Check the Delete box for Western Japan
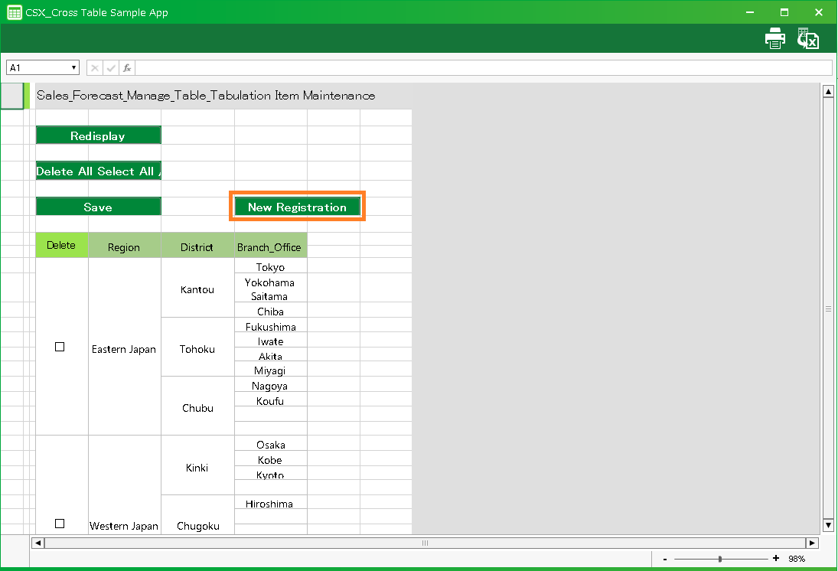Screen dimensions: 838x571 pyautogui.click(x=60, y=524)
